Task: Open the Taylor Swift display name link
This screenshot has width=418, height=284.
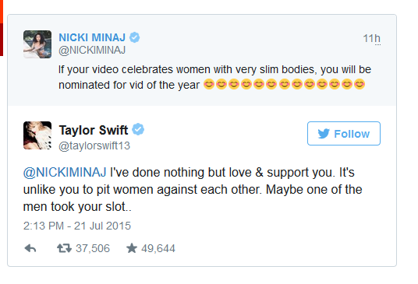Action: coord(94,130)
